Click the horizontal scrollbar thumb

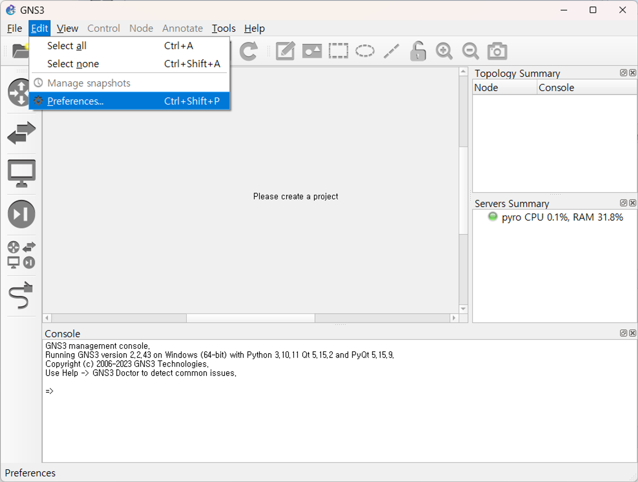pyautogui.click(x=251, y=318)
